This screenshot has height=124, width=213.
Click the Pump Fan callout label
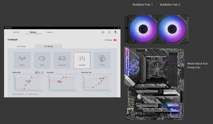[194, 67]
